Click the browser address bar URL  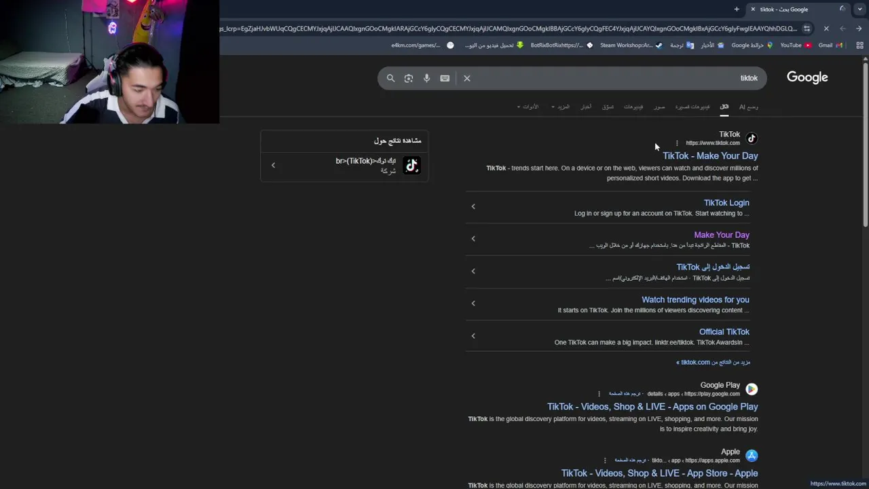508,29
